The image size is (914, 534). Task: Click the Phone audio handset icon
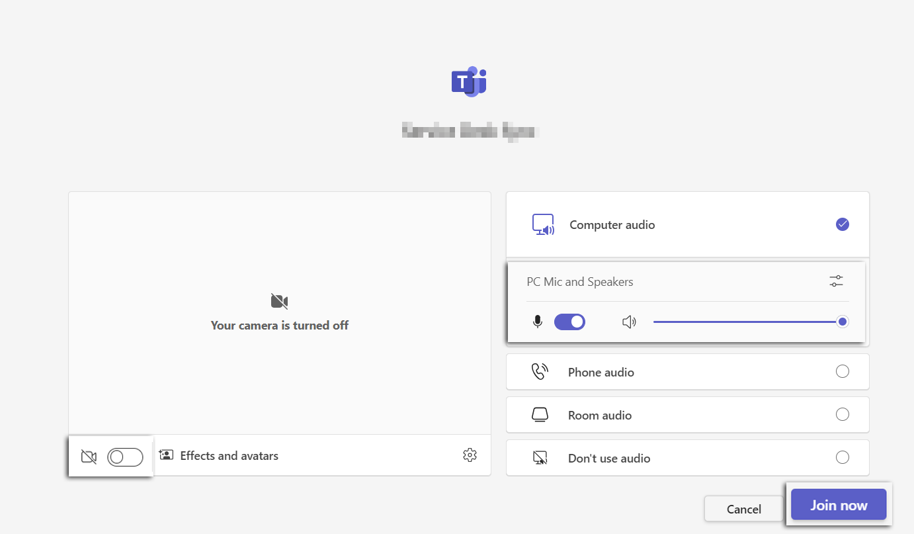point(540,372)
